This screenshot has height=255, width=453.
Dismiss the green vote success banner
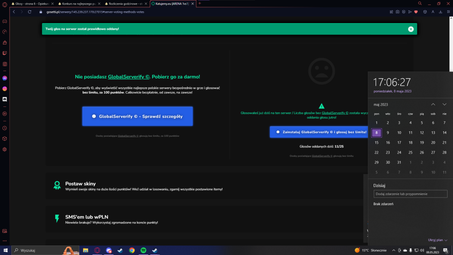click(x=411, y=29)
